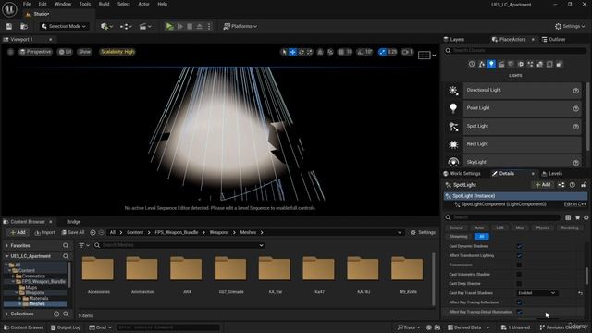Toggle the Cast Volumetric Shadow checkbox

click(x=519, y=274)
